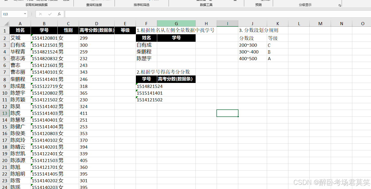Select cell 白有成 in column A

[x=20, y=45]
